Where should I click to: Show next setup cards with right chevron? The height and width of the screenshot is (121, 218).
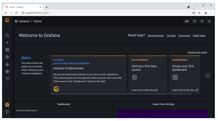[208, 75]
